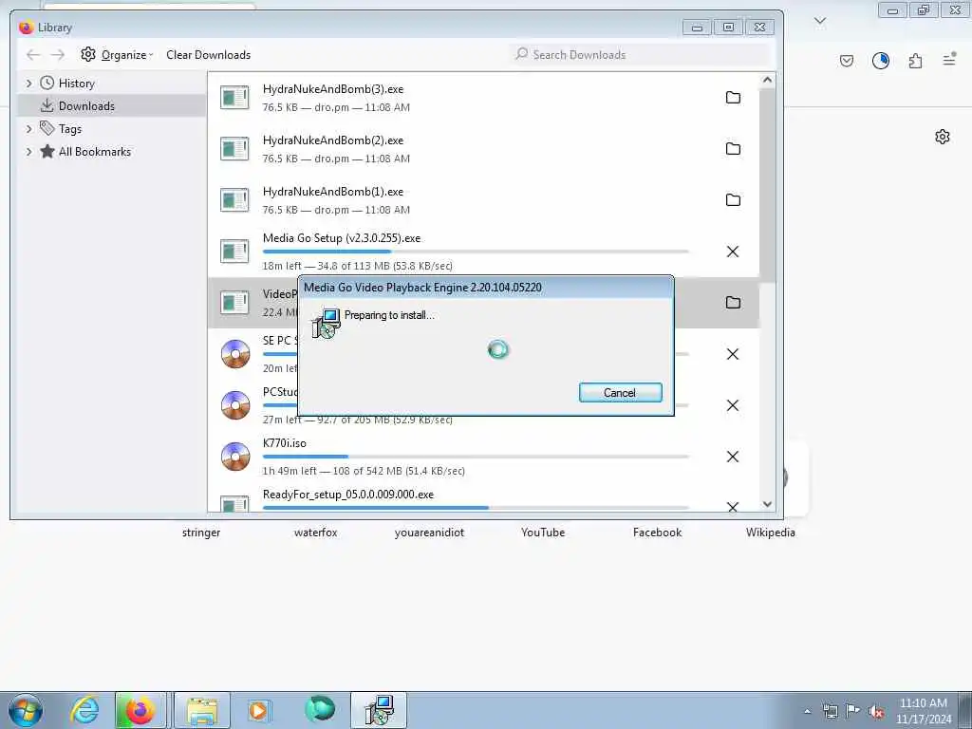Cancel the ReadyFor_setup download
Screen dimensions: 972x729
point(733,507)
